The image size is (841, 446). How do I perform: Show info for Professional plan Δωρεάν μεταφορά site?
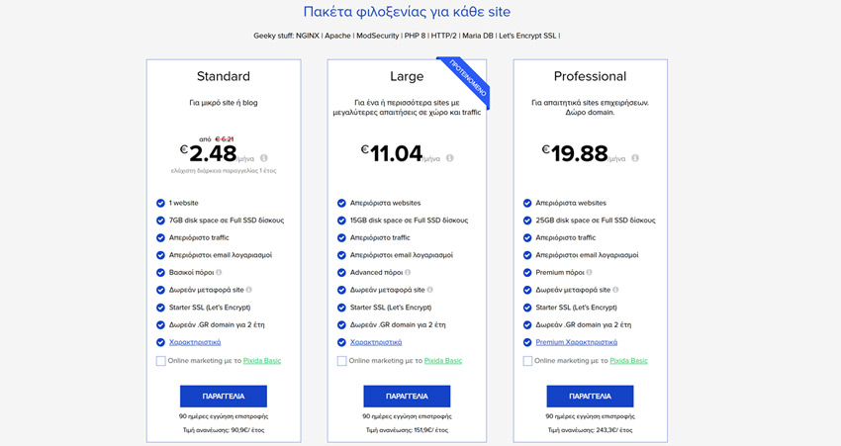(616, 290)
